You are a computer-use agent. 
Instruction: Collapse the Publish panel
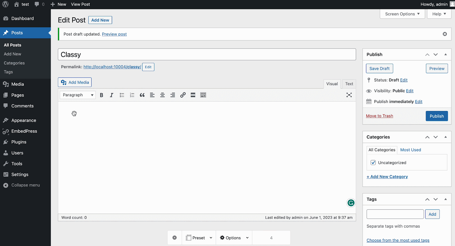446,54
